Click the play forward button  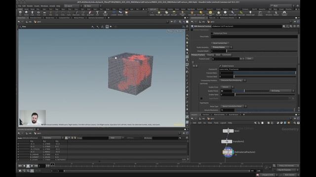coord(32,166)
